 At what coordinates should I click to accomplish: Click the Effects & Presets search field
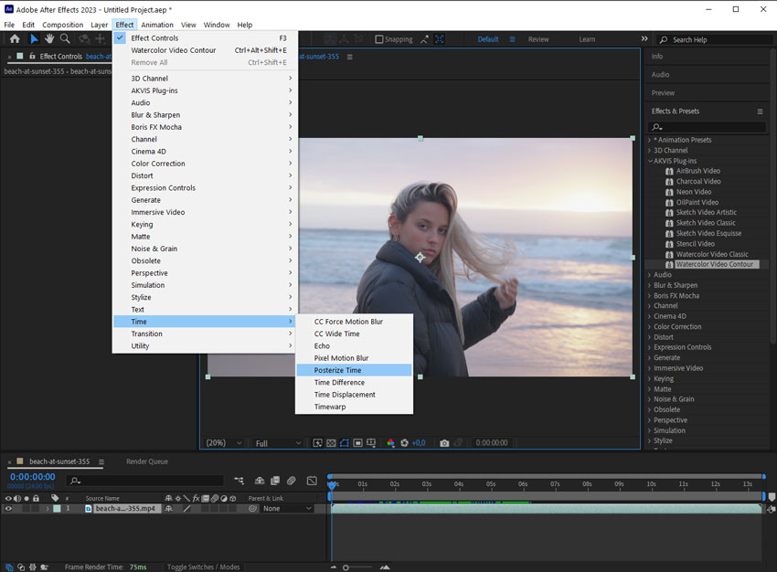[708, 127]
